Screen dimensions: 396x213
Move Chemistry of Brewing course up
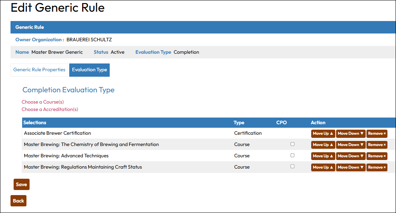pos(323,145)
